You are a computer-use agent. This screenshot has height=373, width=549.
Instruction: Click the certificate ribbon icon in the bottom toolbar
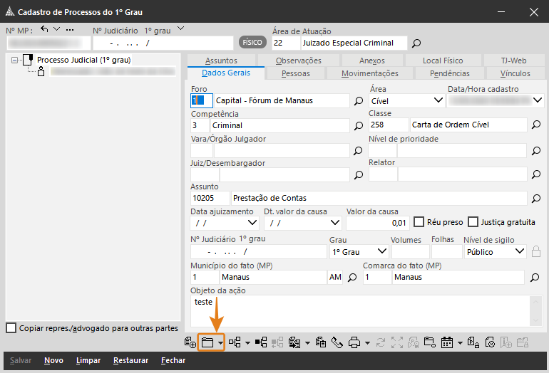(414, 342)
